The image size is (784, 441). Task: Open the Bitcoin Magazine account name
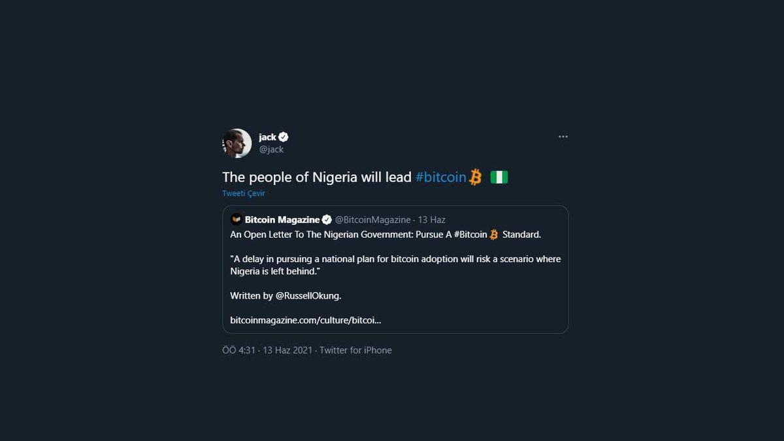[x=282, y=220]
